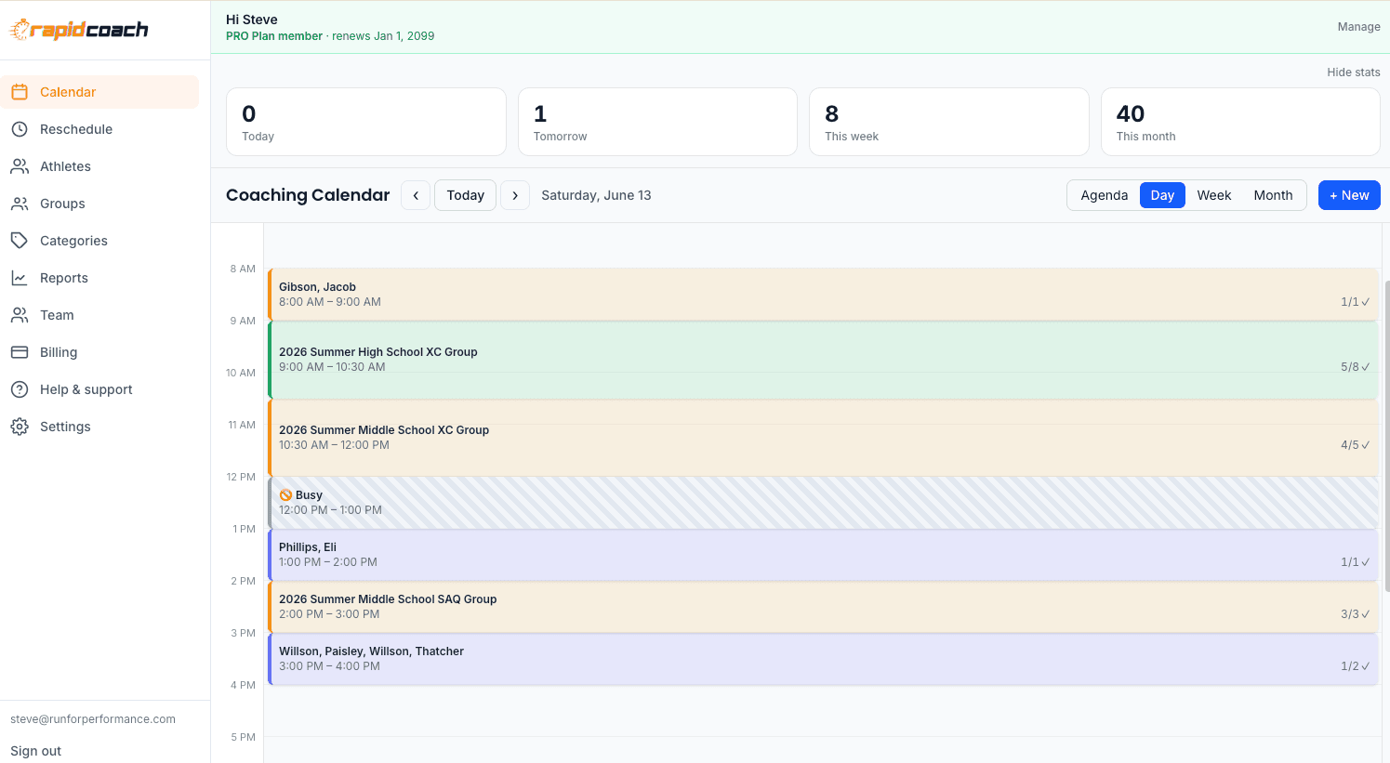Click the Saturday, June 13 date label
1390x763 pixels.
(596, 195)
